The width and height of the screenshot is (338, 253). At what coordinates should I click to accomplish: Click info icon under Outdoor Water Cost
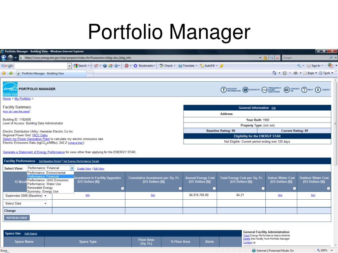point(328,188)
